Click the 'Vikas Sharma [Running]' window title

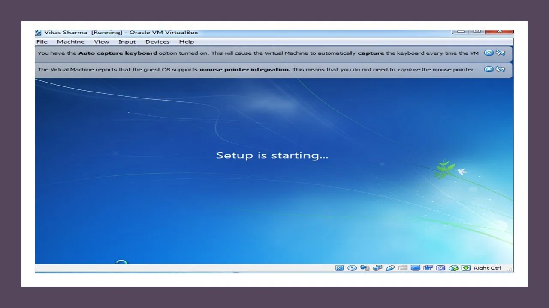point(83,33)
